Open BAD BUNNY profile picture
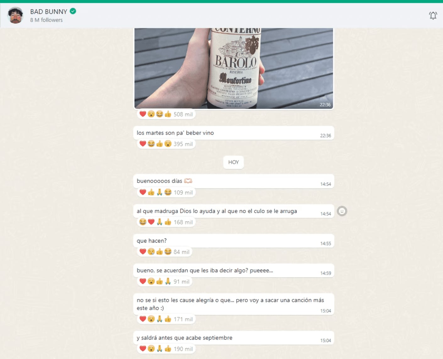 [x=15, y=15]
